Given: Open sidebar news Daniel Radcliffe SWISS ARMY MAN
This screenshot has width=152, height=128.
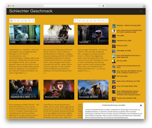Looking at the screenshot, I should 128,56.
